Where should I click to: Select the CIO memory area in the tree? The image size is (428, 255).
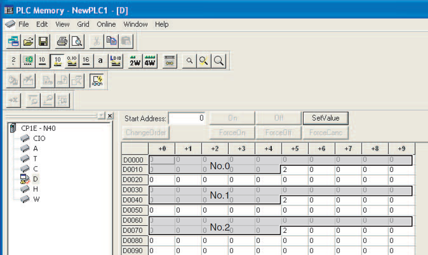[x=39, y=139]
